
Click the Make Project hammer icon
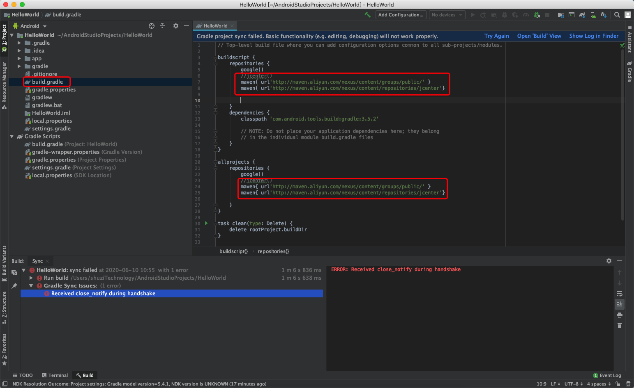pos(367,15)
